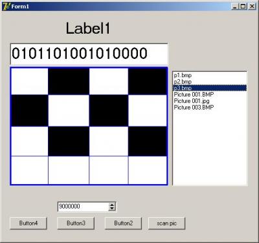This screenshot has height=243, width=259.
Task: Focus the binary string text field
Action: point(89,54)
